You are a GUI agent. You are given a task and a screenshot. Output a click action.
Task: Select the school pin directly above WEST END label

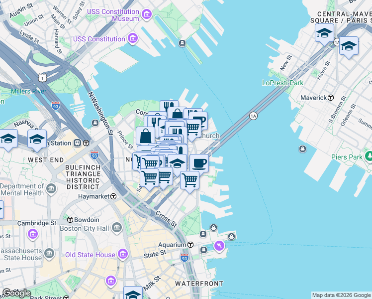[x=37, y=141]
